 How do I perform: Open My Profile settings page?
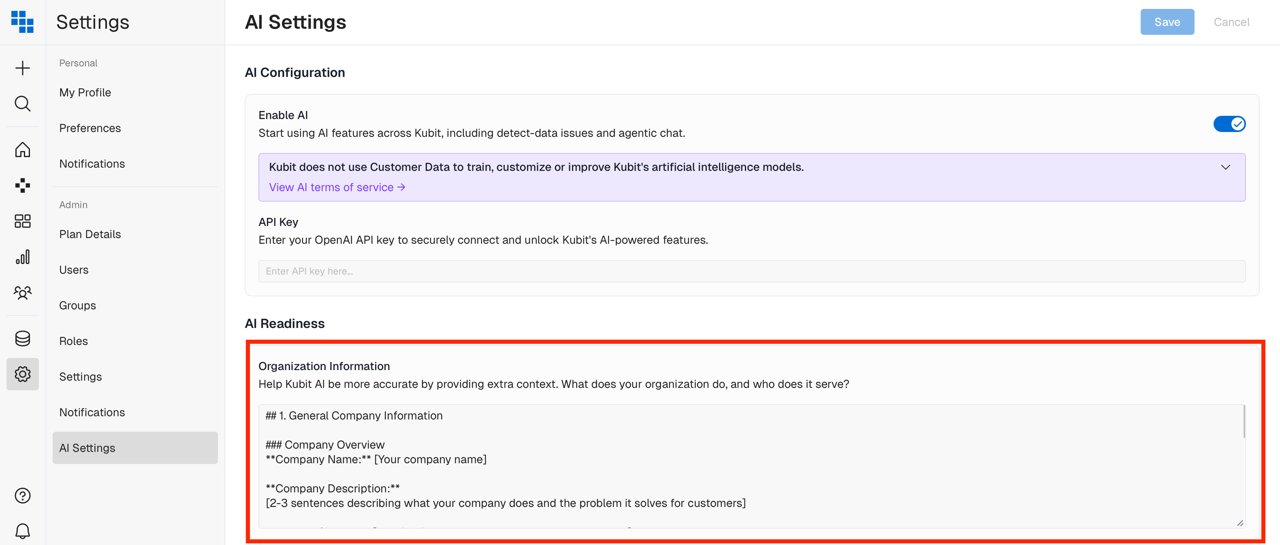coord(85,92)
